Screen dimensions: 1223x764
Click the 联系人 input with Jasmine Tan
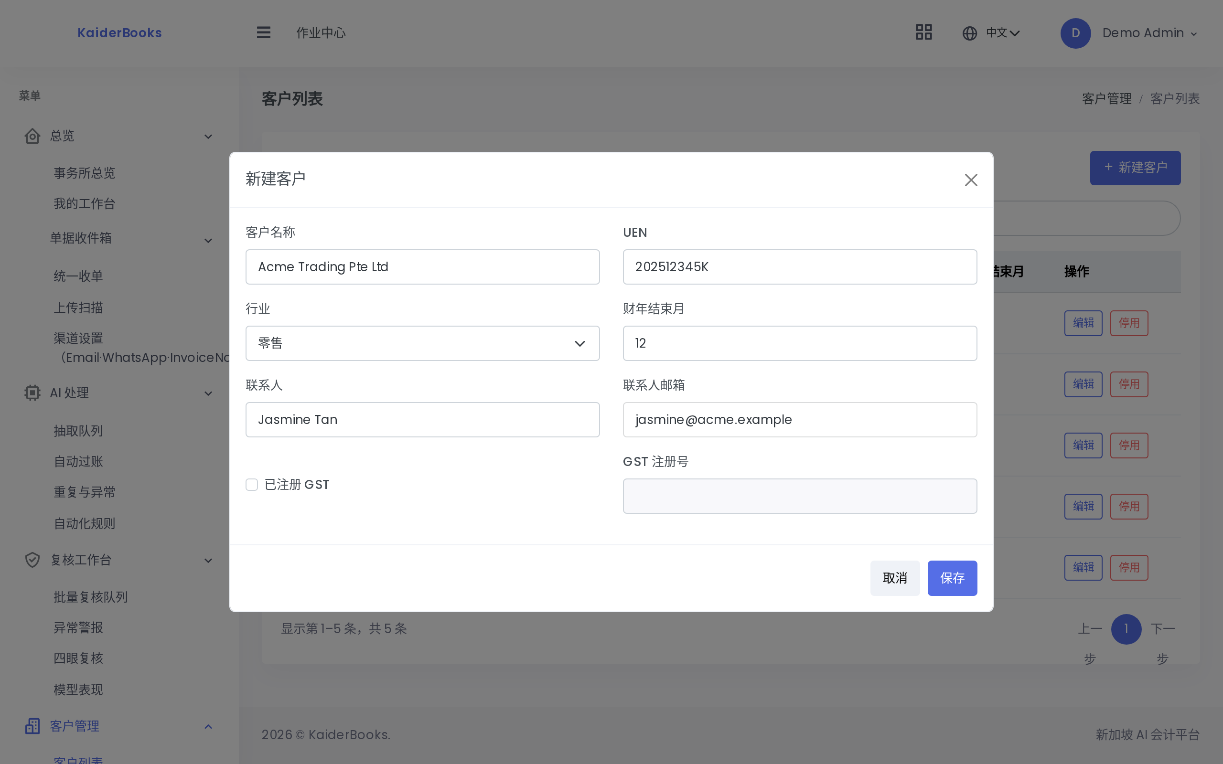pyautogui.click(x=422, y=419)
